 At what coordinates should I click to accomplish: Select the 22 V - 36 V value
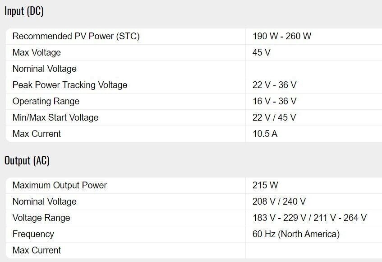click(274, 85)
